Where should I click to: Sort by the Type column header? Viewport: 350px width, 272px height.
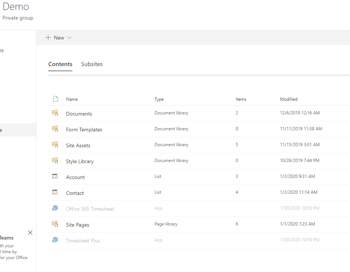[159, 99]
